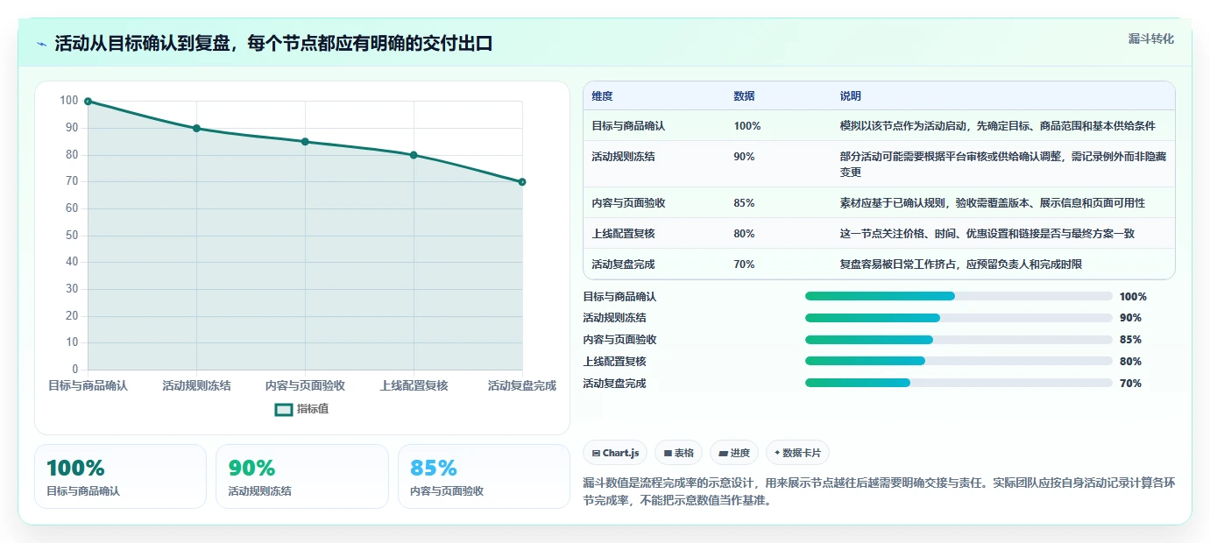Click the Chart.js tag chip

pyautogui.click(x=615, y=453)
